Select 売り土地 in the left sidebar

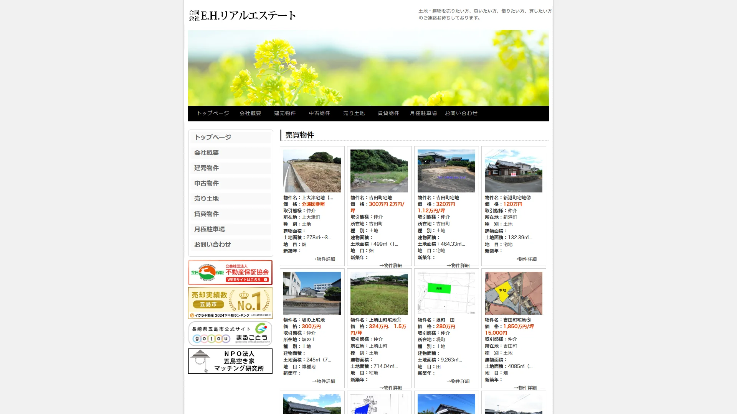point(231,199)
